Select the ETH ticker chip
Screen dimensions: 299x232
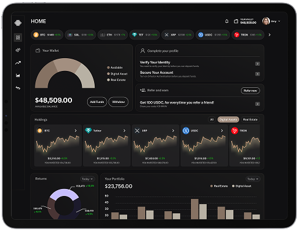coord(113,35)
